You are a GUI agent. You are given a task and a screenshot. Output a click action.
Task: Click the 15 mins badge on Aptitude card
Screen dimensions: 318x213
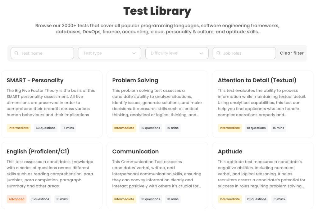(279, 199)
